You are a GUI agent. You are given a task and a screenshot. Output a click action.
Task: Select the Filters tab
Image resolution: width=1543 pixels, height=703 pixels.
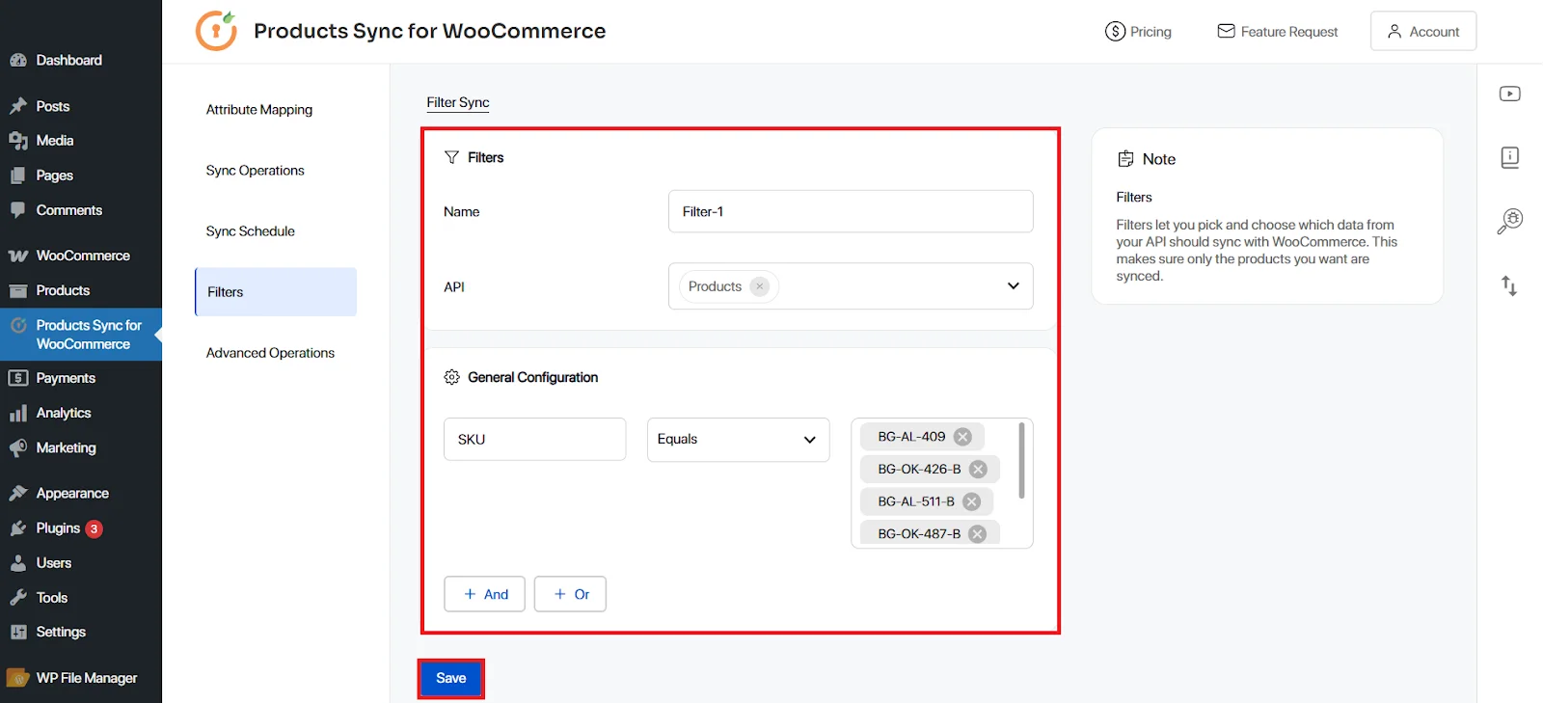(x=276, y=292)
